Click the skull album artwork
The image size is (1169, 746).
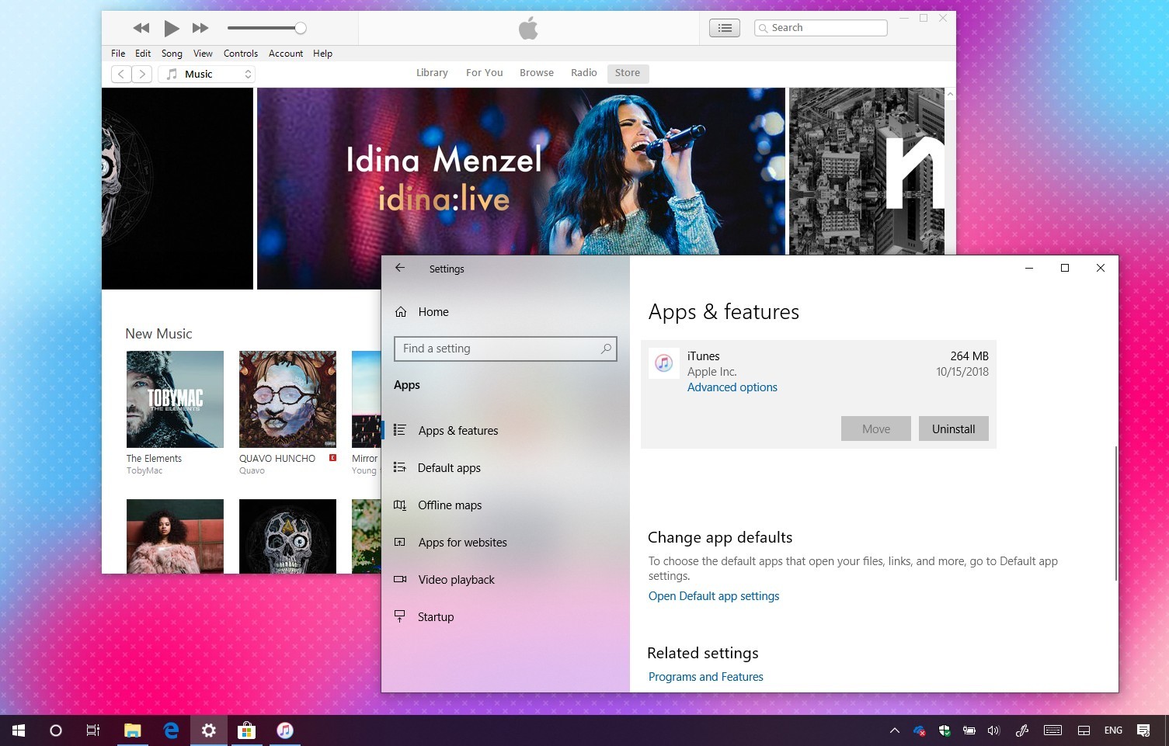coord(287,536)
